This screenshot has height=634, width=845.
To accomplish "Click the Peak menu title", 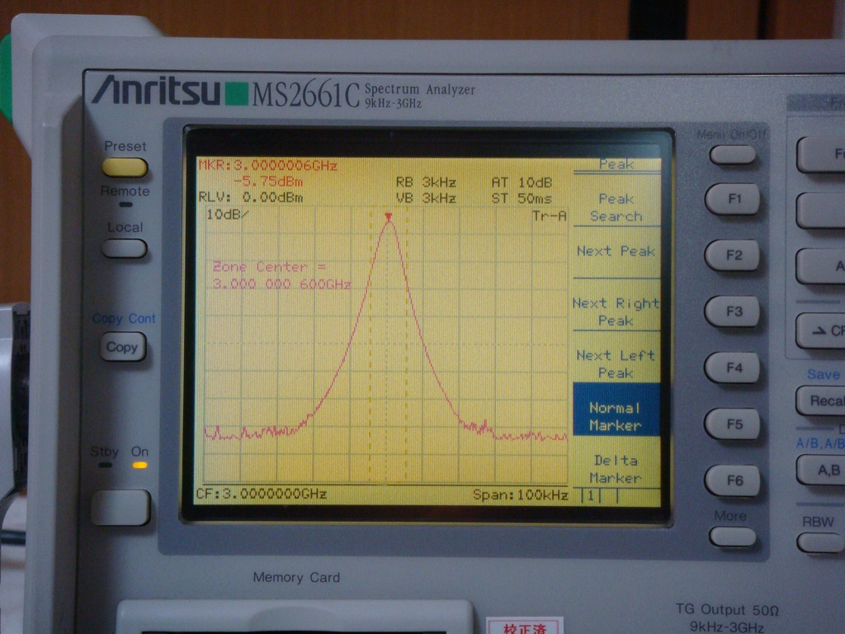I will 616,164.
